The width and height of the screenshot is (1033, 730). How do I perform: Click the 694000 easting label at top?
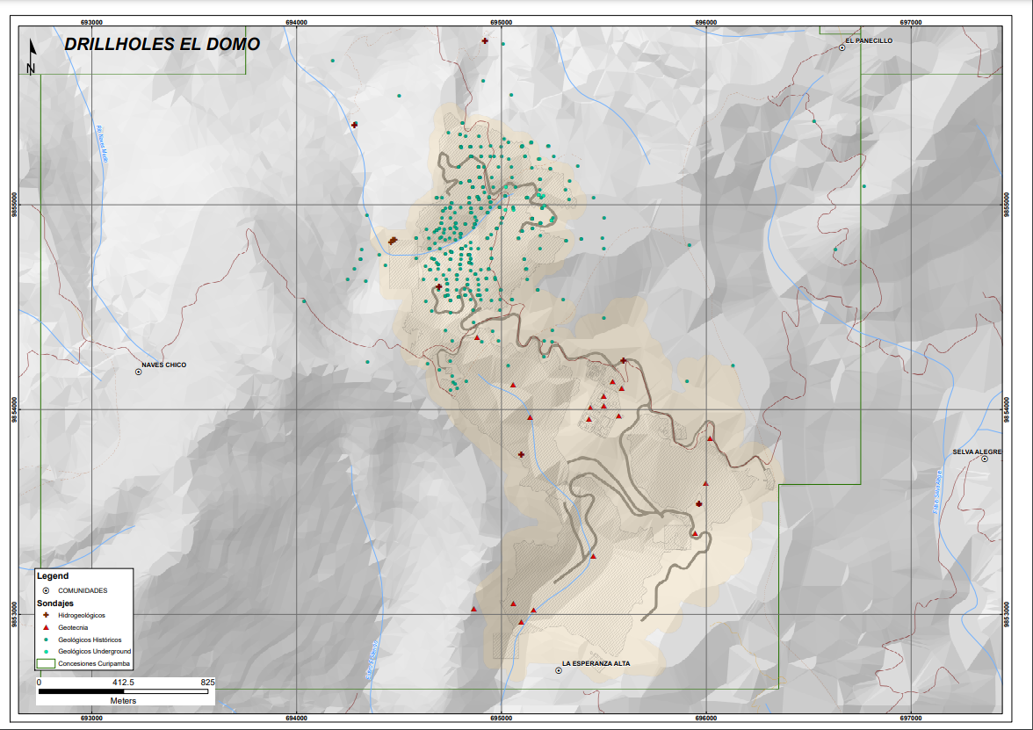(296, 20)
